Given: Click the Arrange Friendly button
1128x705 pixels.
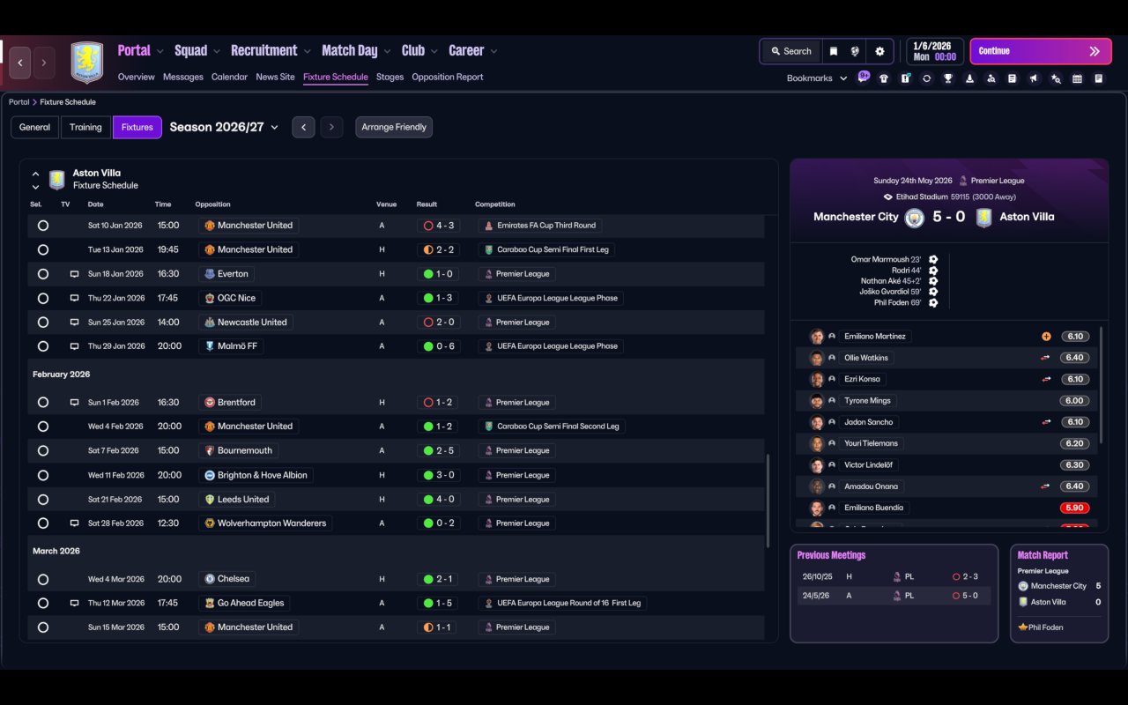Looking at the screenshot, I should tap(394, 128).
